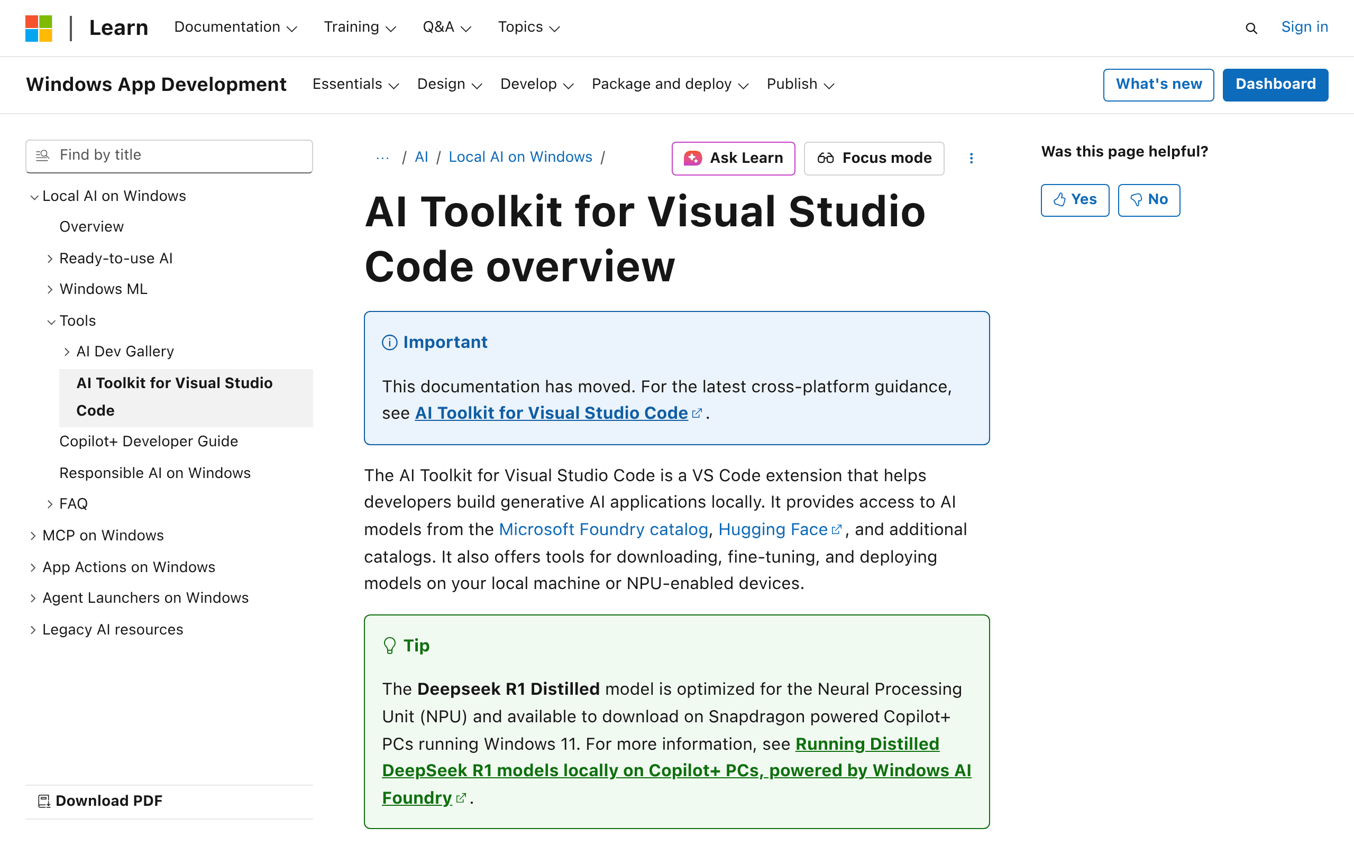Image resolution: width=1354 pixels, height=846 pixels.
Task: Click the What's new button
Action: (x=1158, y=85)
